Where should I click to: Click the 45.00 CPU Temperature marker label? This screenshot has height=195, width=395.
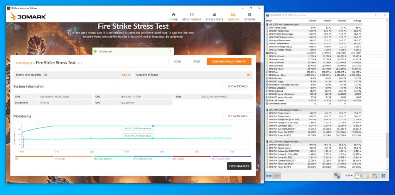(x=138, y=136)
